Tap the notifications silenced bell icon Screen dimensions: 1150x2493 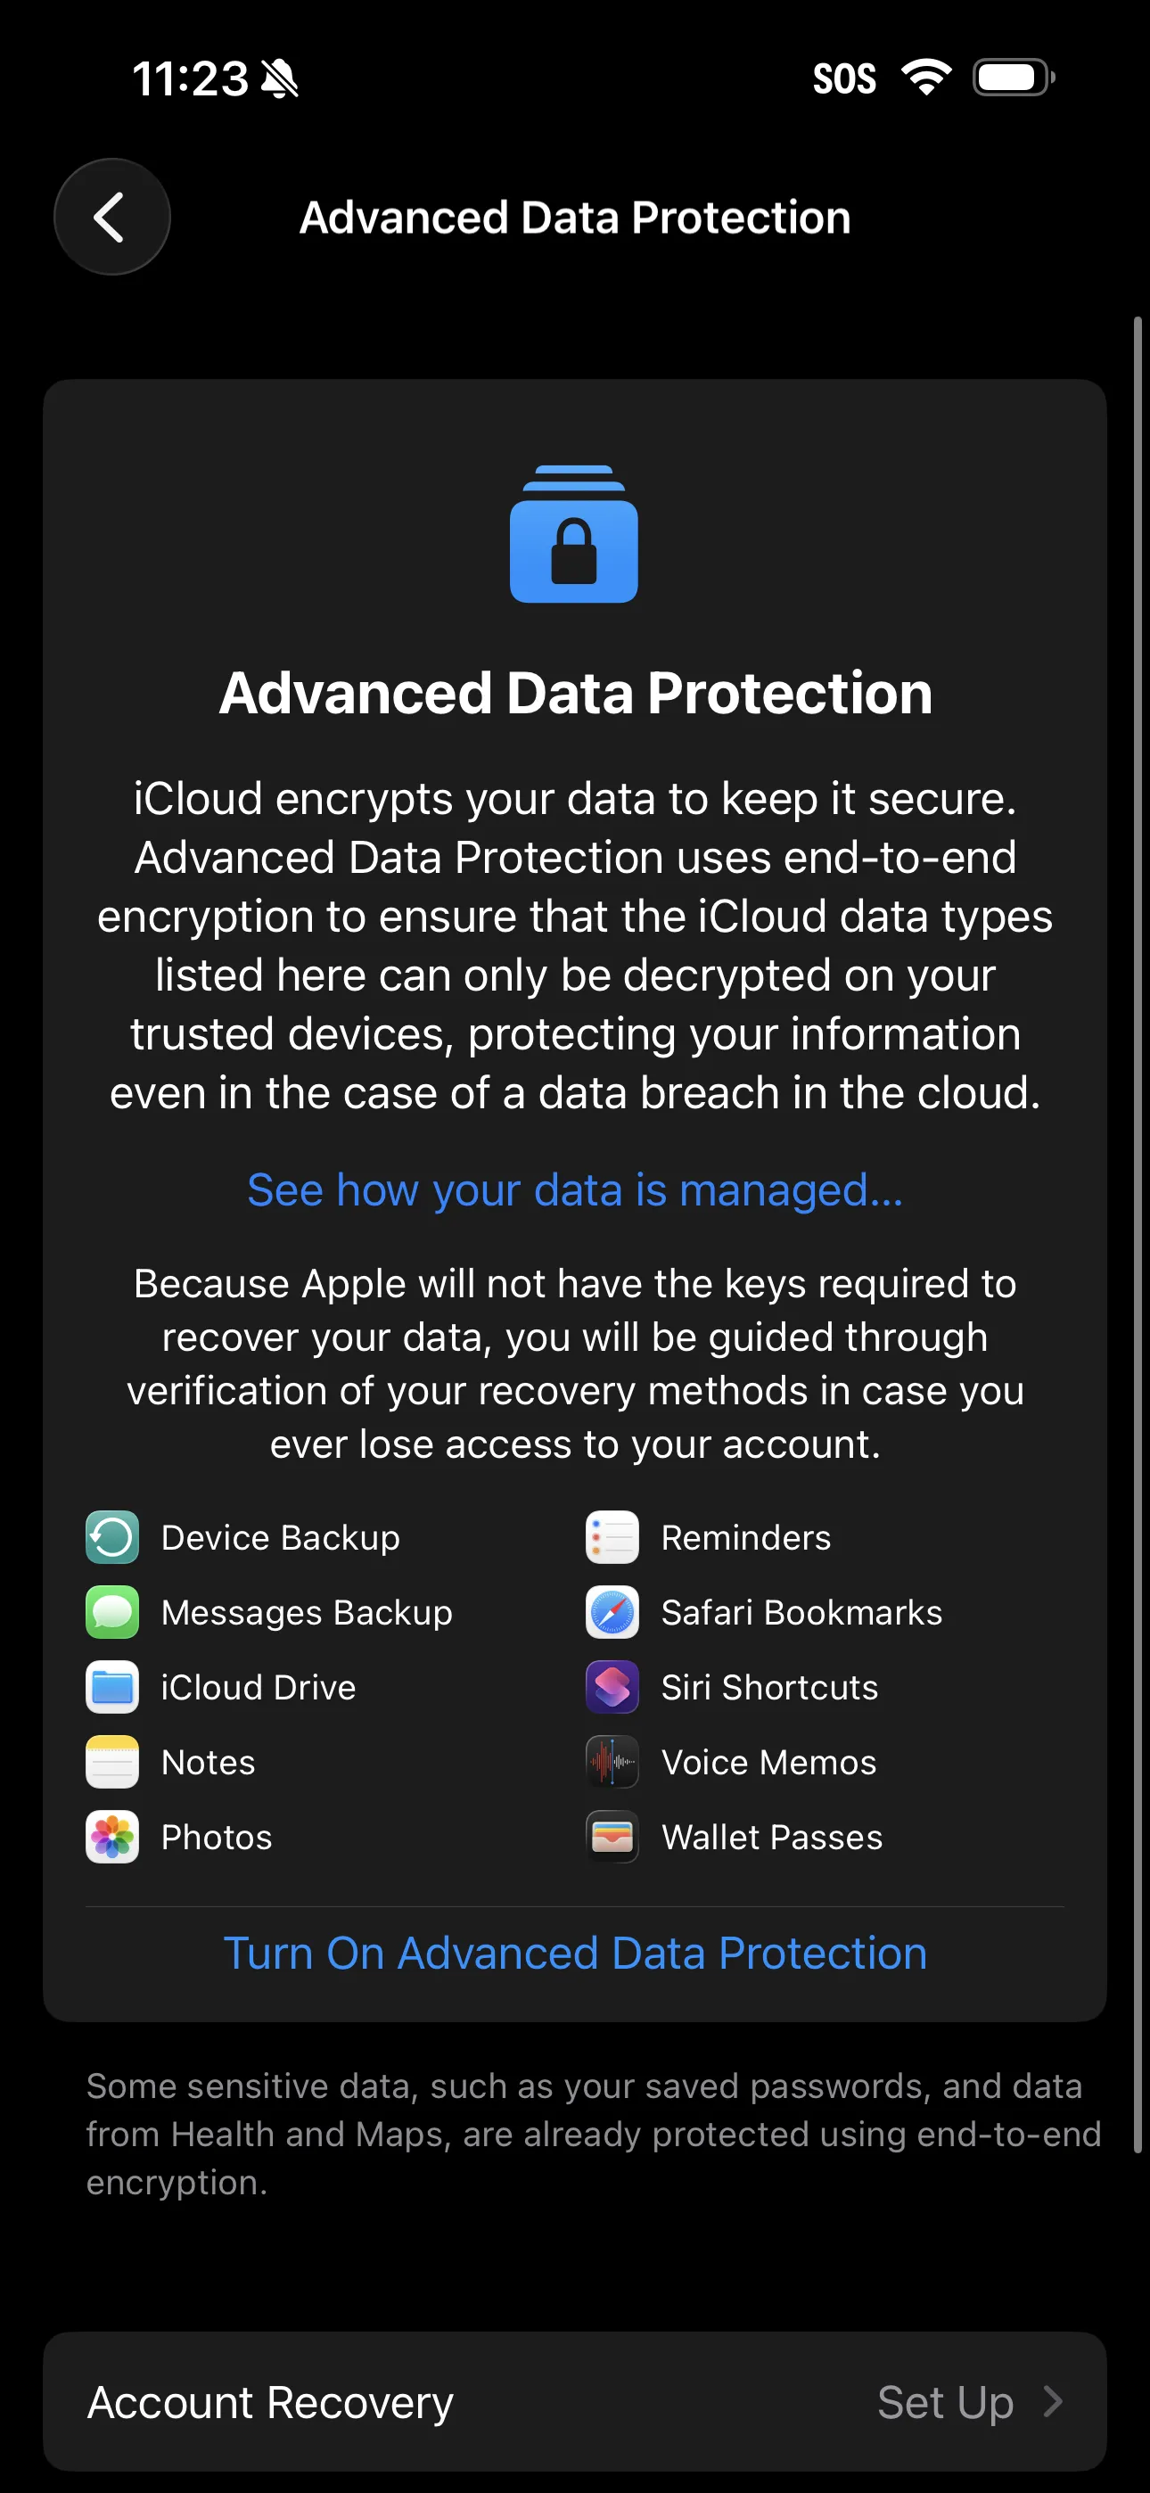coord(280,78)
